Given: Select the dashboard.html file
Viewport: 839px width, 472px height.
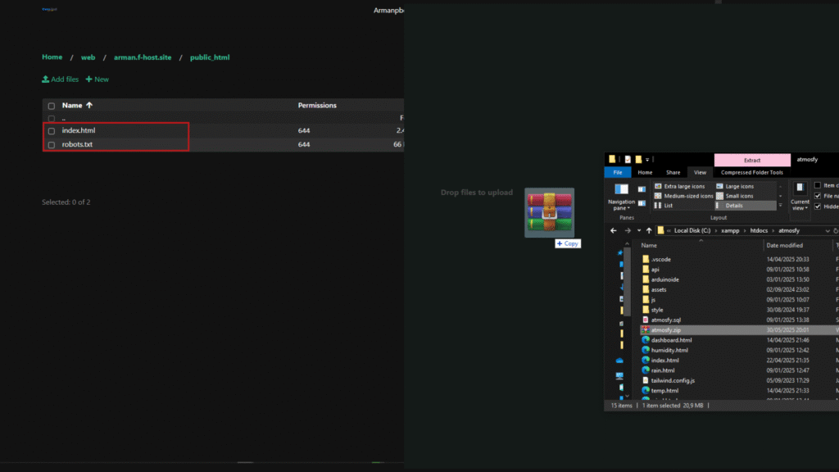Looking at the screenshot, I should point(670,340).
